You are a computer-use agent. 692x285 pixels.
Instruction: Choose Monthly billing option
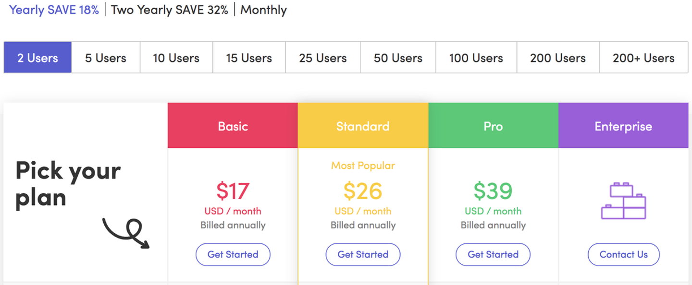pyautogui.click(x=263, y=10)
